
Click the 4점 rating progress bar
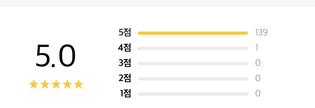193,48
